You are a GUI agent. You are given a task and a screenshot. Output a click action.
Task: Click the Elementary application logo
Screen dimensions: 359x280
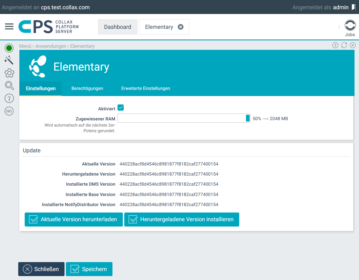[38, 67]
